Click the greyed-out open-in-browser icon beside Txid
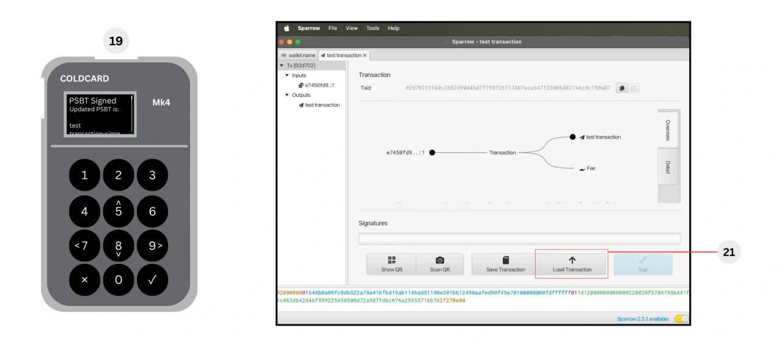Screen dimensions: 782x347 (x=634, y=88)
